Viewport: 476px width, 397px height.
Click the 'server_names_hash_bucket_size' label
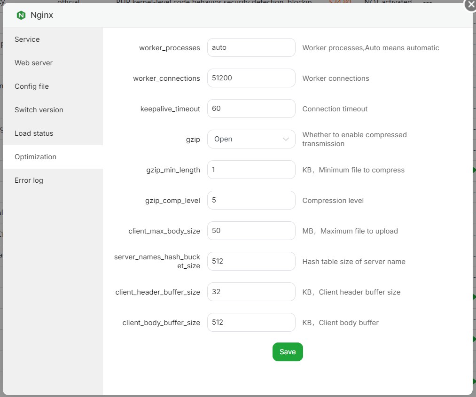click(157, 261)
